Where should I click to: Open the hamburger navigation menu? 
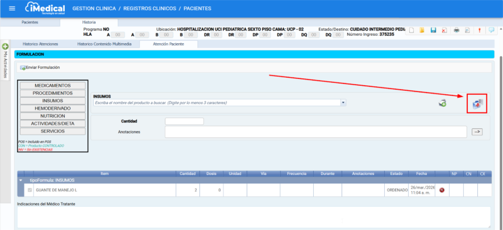(x=12, y=9)
